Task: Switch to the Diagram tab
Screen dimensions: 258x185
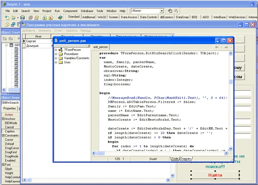Action: tap(186, 158)
